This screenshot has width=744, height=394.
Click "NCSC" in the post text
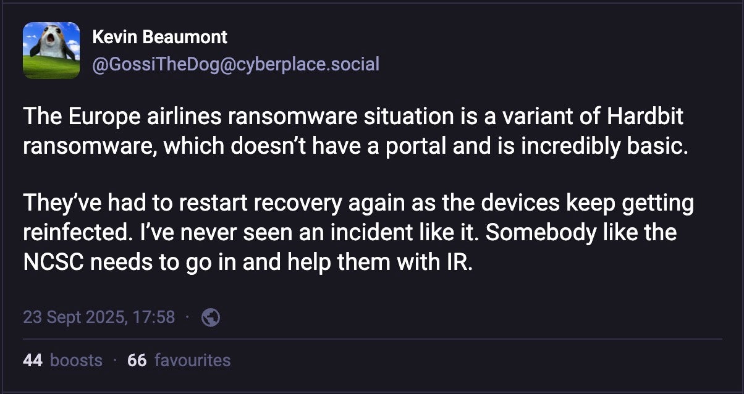click(x=54, y=262)
